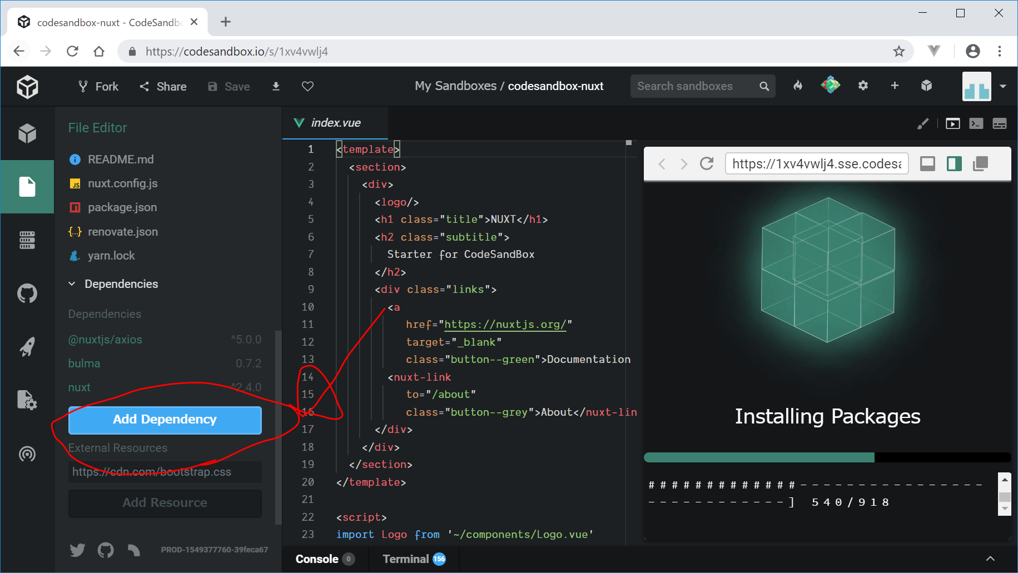The width and height of the screenshot is (1018, 573).
Task: Fork the sandbox
Action: [x=98, y=86]
